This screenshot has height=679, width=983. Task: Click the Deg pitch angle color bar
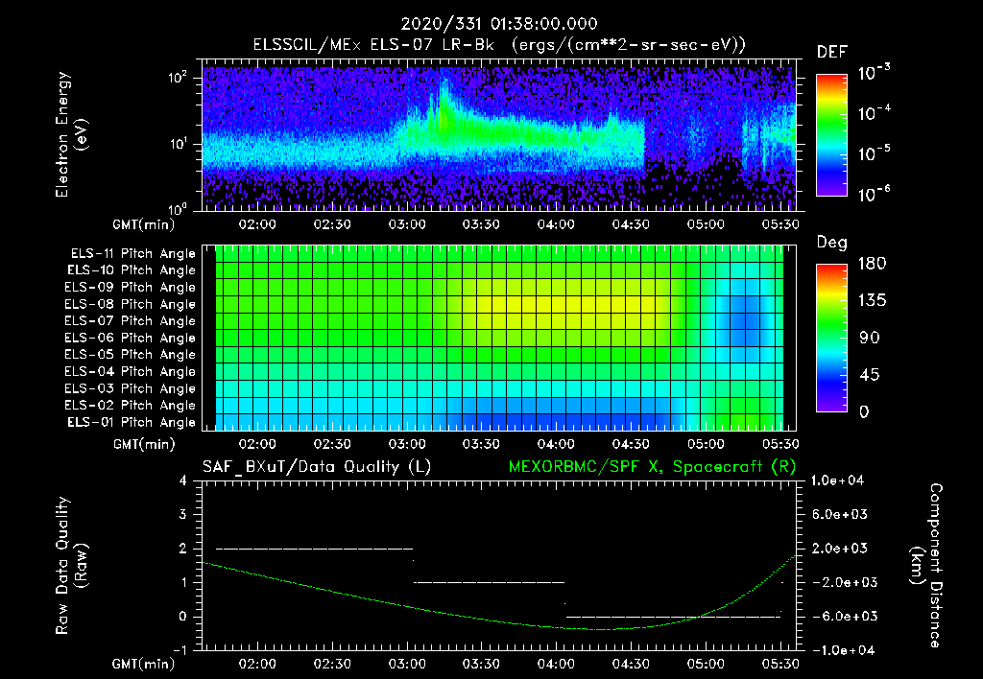(x=831, y=338)
